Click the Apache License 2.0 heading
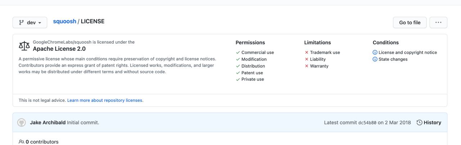Image resolution: width=461 pixels, height=145 pixels. [59, 49]
